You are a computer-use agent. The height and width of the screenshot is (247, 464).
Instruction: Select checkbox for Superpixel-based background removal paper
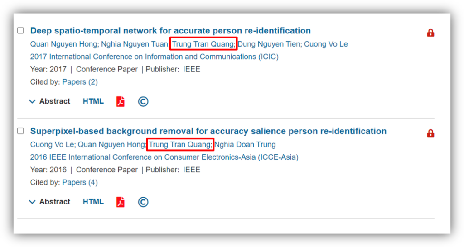20,131
